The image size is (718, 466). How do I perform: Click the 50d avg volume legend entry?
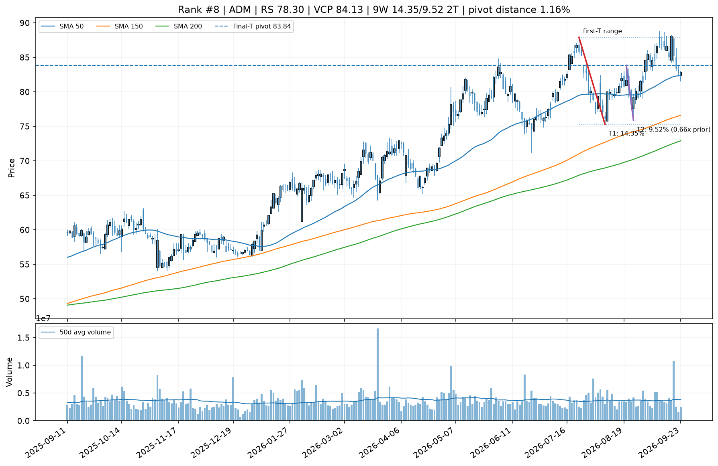click(x=76, y=332)
